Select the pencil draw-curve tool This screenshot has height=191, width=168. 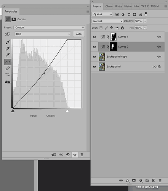[x=8, y=68]
